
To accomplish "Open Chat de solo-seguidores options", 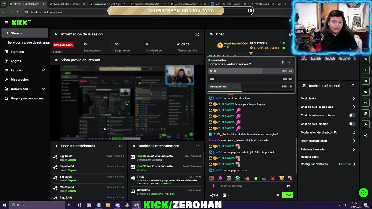I will click(328, 107).
